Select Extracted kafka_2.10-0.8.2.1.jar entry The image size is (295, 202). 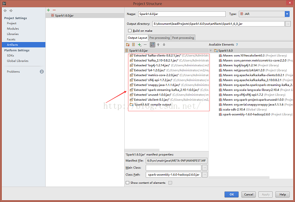click(x=169, y=60)
